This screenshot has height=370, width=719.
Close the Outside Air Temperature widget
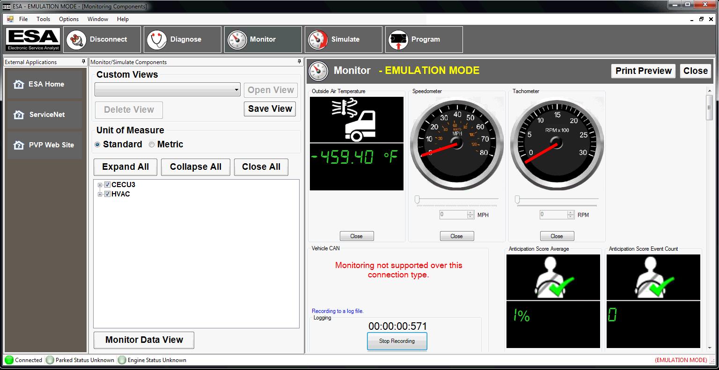[357, 236]
